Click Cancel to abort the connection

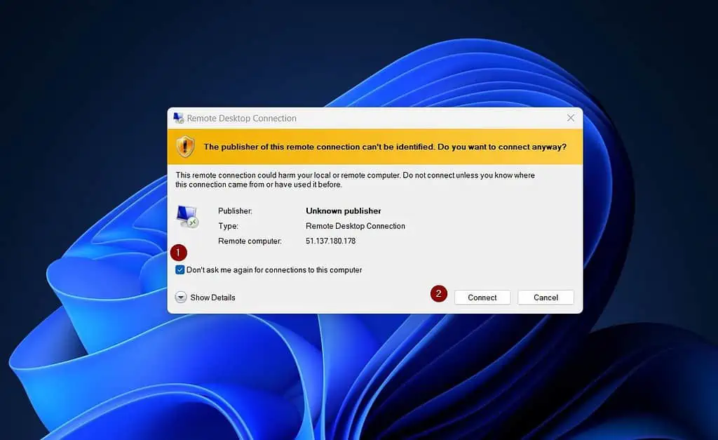546,297
